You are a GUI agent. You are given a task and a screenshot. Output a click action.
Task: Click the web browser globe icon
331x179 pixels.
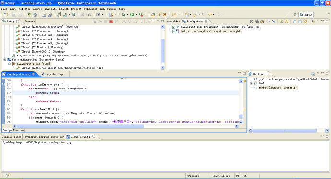(74, 14)
